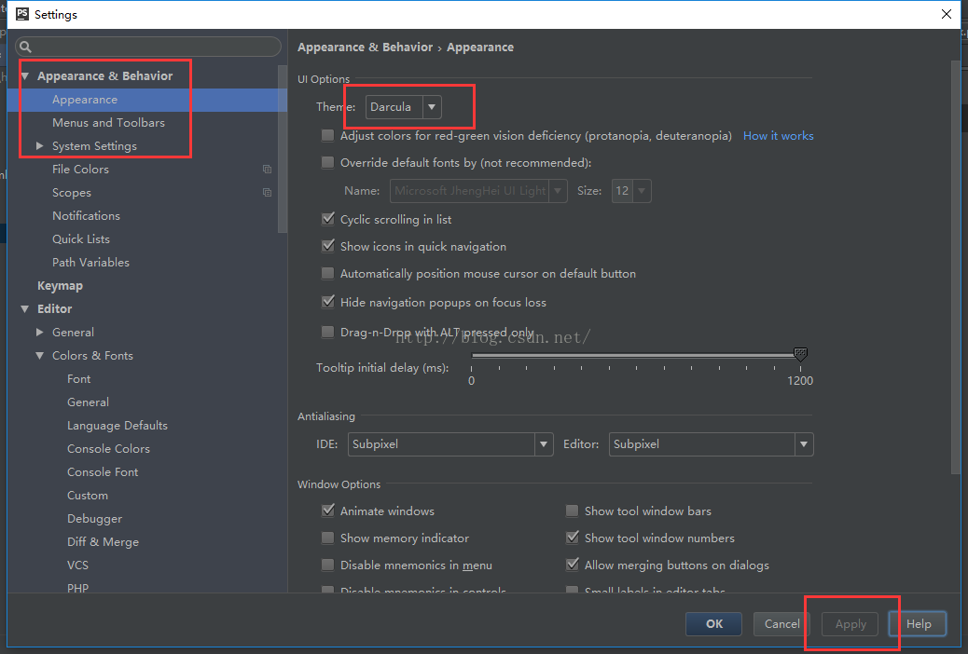Click the Tooltip initial delay slider handle
This screenshot has height=654, width=968.
click(799, 355)
